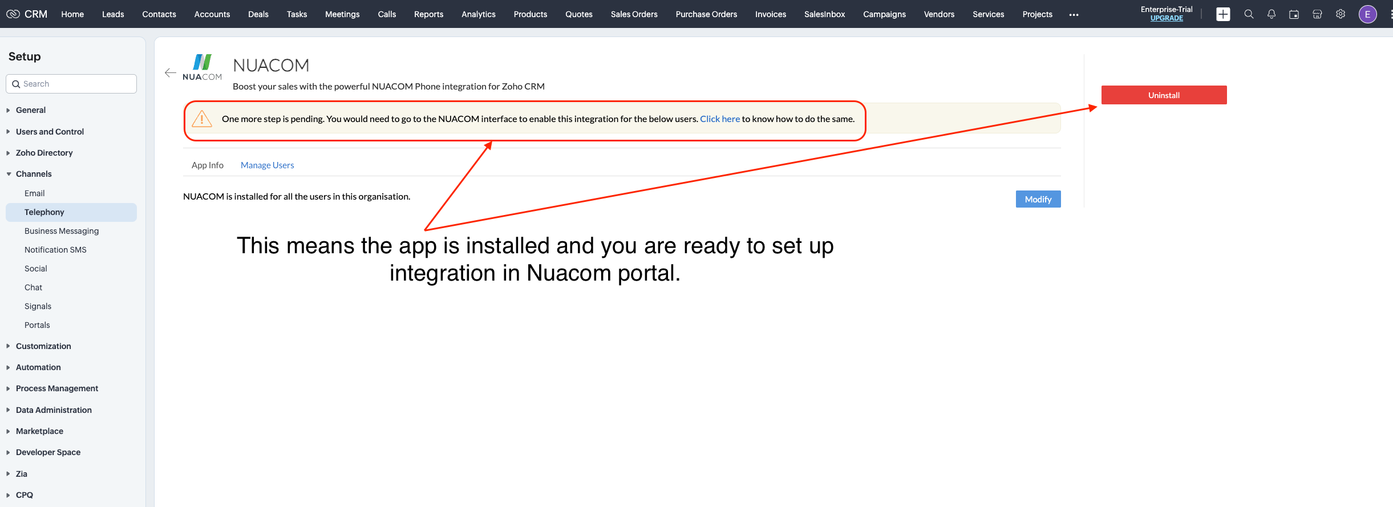The width and height of the screenshot is (1393, 507).
Task: Expand the General section
Action: [x=8, y=110]
